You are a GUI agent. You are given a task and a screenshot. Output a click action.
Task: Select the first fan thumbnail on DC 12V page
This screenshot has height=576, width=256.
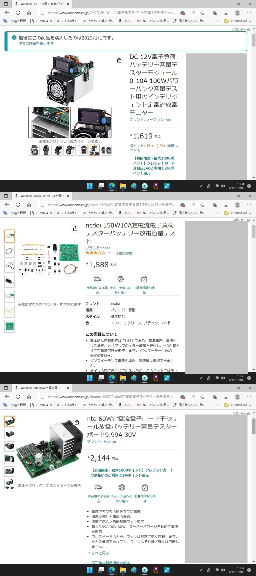click(34, 150)
